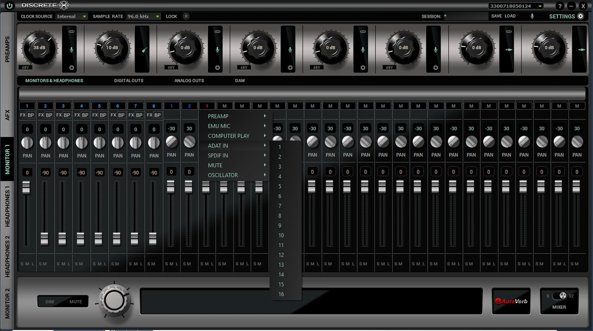Expand the EMU MIC submenu
Viewport: 593px width, 331px height.
pyautogui.click(x=236, y=126)
